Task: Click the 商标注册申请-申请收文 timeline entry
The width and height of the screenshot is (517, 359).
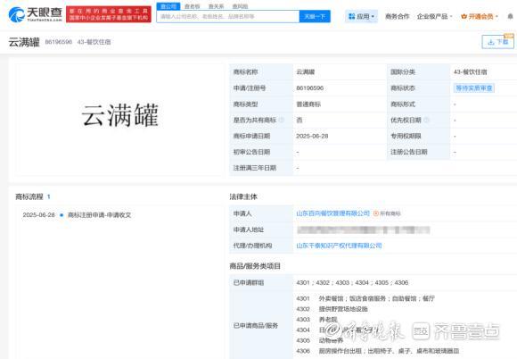Action: [99, 215]
